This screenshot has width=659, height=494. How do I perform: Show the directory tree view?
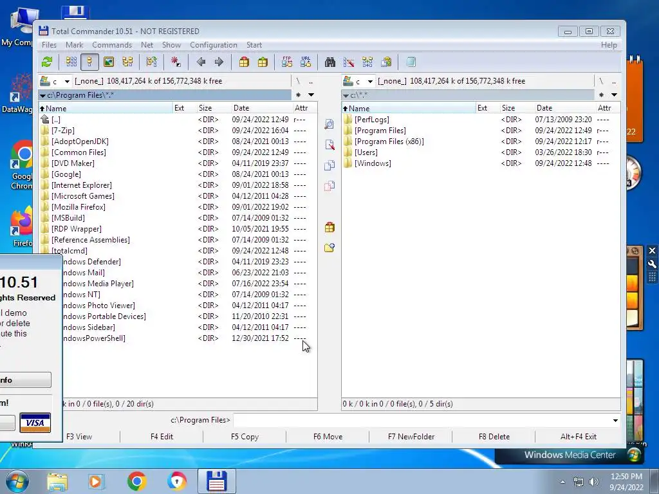pos(127,62)
